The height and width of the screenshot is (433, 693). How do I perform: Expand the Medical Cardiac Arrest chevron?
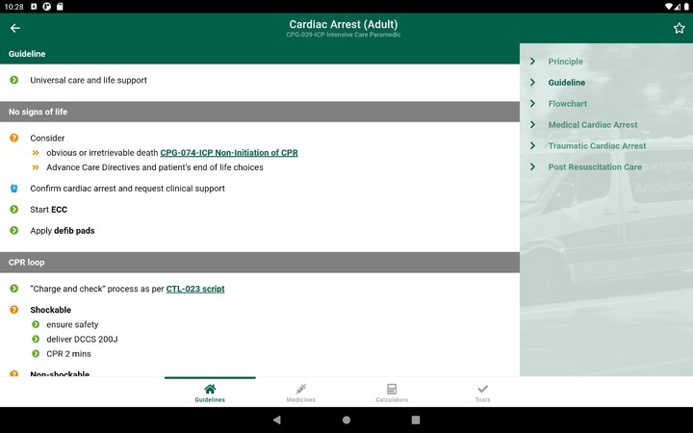(x=532, y=124)
